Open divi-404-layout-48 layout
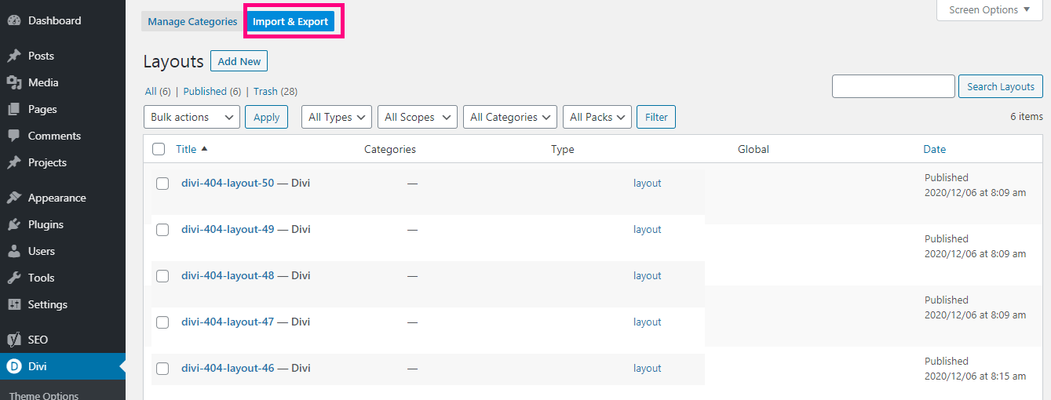This screenshot has height=400, width=1051. [x=228, y=275]
